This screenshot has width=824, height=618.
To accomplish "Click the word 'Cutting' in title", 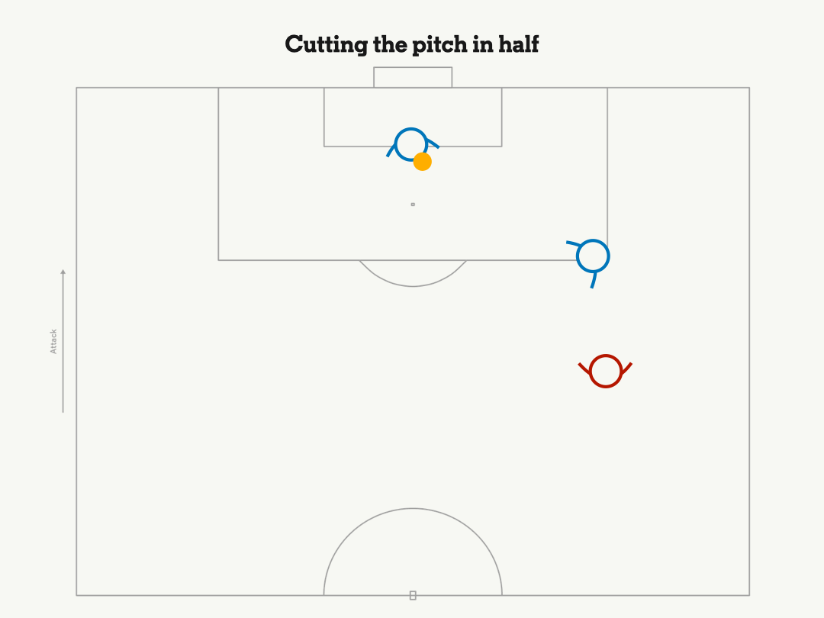I will (327, 45).
